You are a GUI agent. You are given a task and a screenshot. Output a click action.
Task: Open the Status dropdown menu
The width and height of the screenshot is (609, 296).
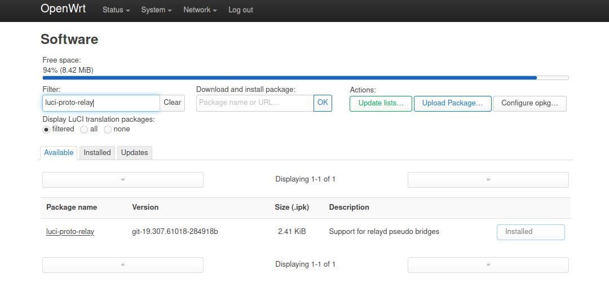coord(116,10)
